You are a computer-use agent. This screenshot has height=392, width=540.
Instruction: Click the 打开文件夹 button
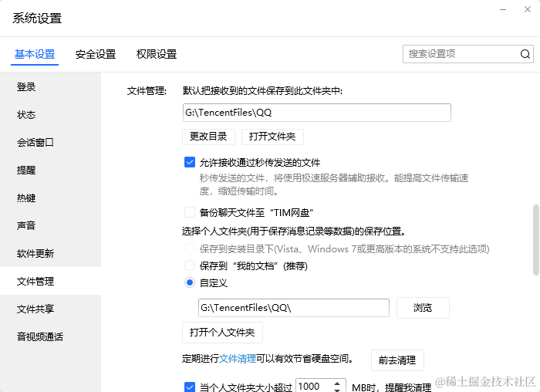[x=272, y=137]
